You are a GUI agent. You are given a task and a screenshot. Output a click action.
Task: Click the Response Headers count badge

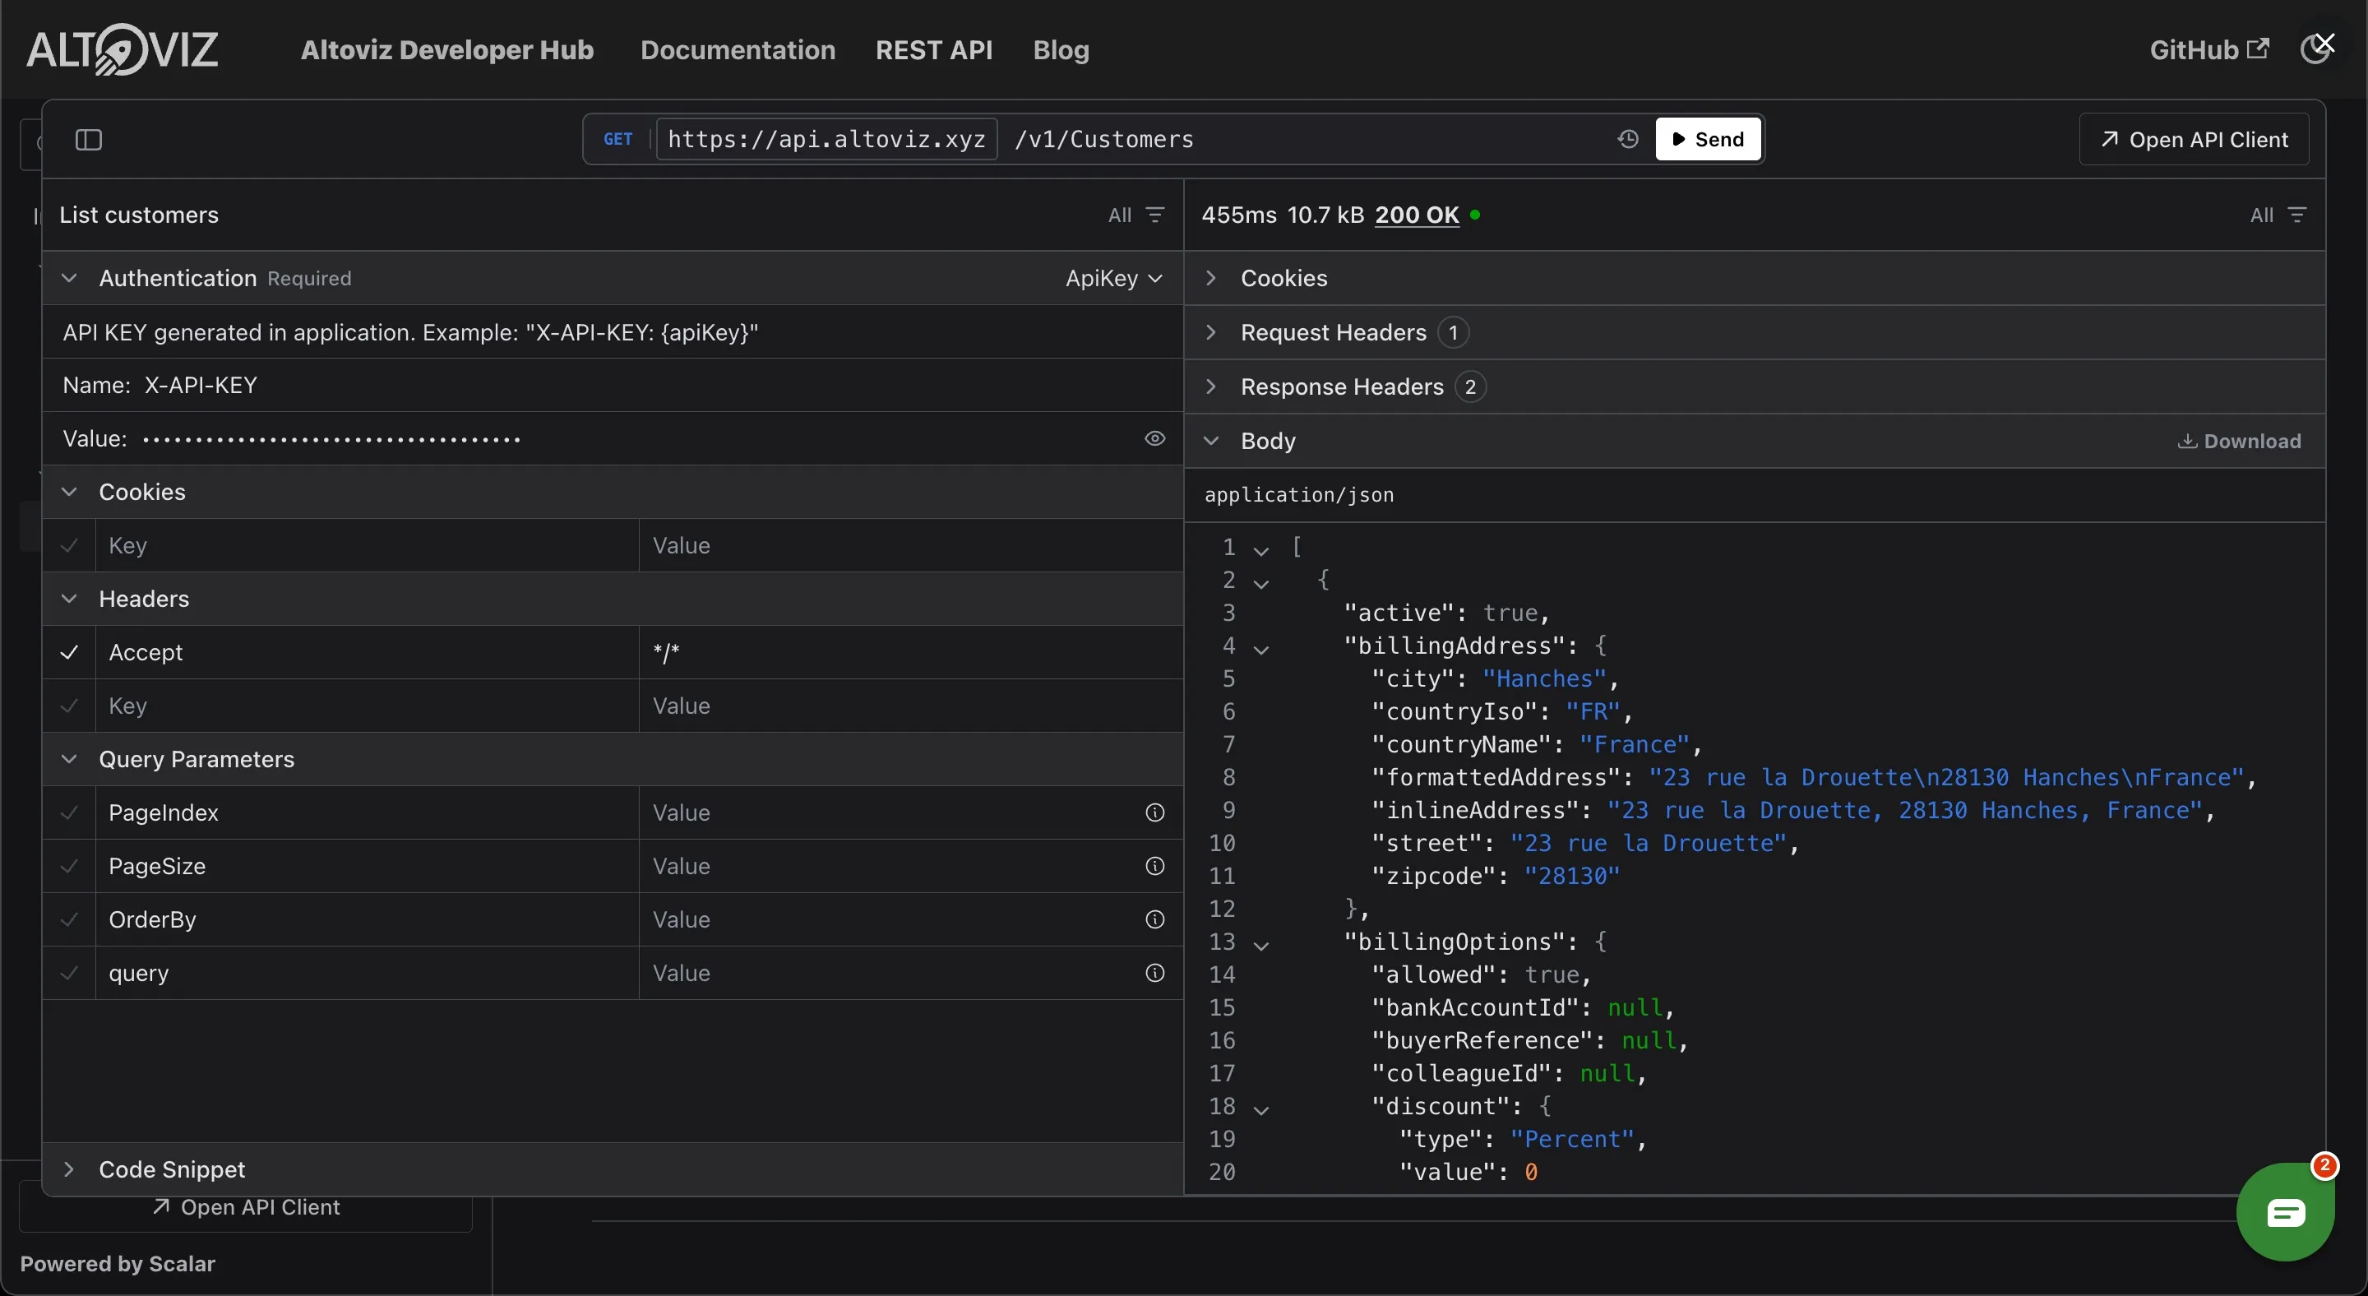1471,386
